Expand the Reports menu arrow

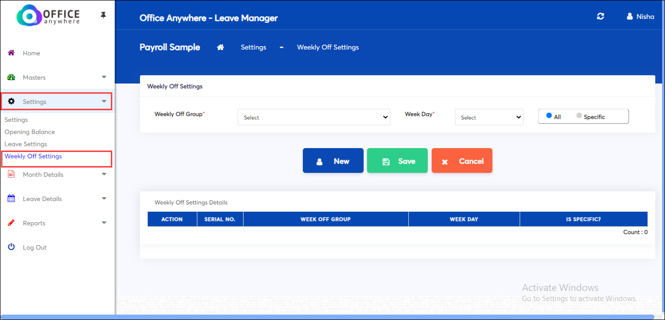pos(104,223)
